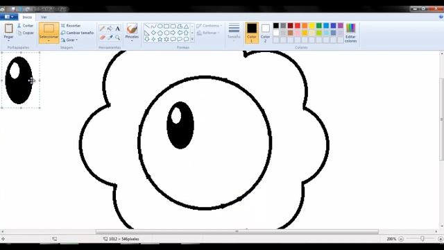Choose the down arrow shape
The height and width of the screenshot is (250, 444).
pyautogui.click(x=147, y=40)
